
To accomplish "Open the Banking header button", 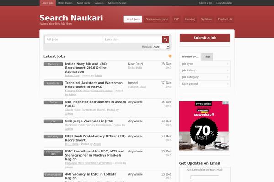I will click(190, 19).
